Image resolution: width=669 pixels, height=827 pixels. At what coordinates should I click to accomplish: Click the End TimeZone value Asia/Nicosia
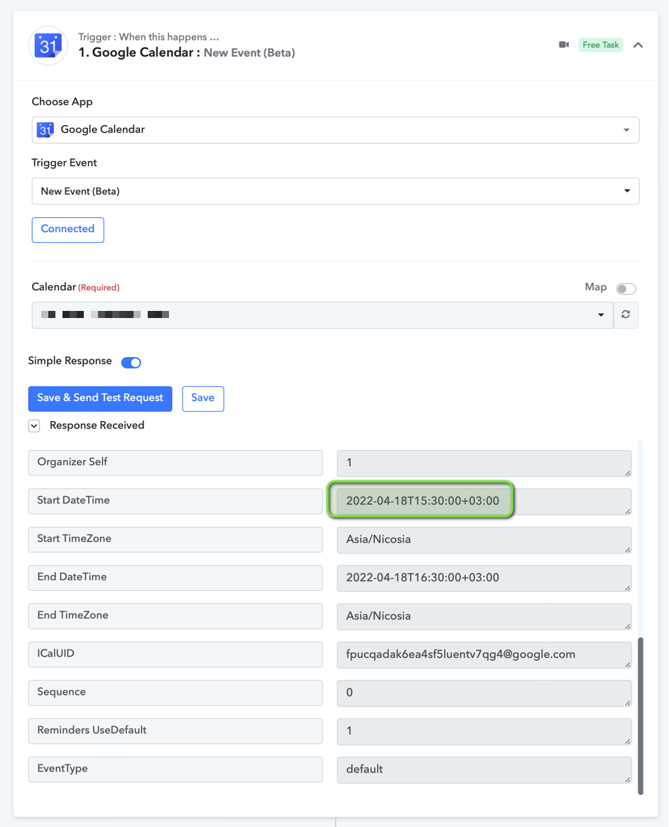point(484,617)
